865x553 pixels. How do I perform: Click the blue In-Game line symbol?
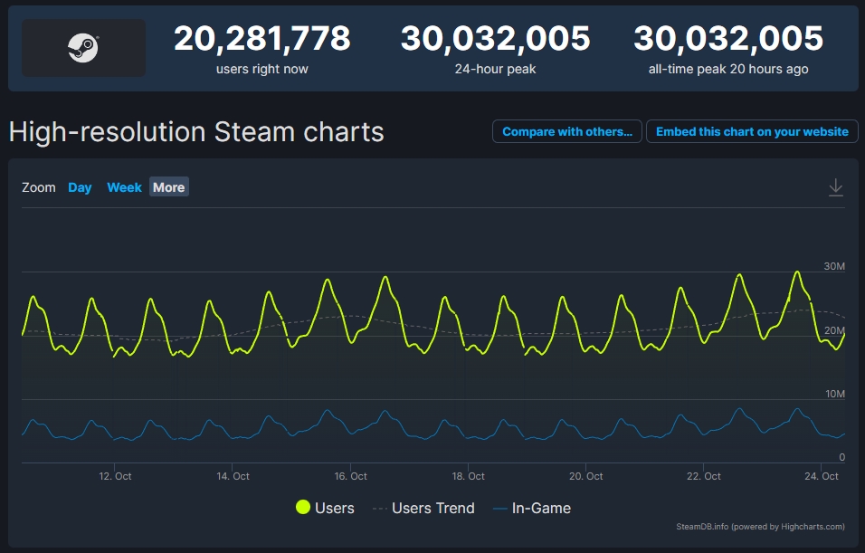501,508
